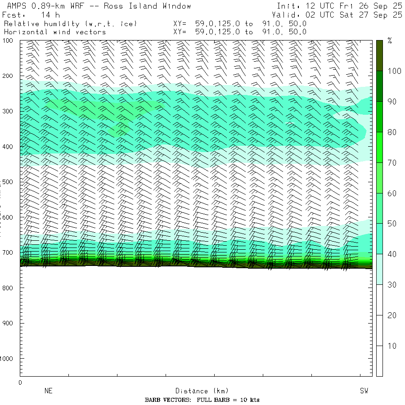
Task: Click the 'Fcst: 14 h' forecast label
Action: pyautogui.click(x=31, y=15)
